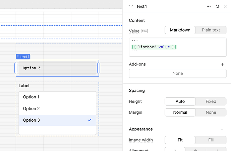Image resolution: width=231 pixels, height=151 pixels.
Task: Click the Spacing section heading
Action: click(137, 91)
